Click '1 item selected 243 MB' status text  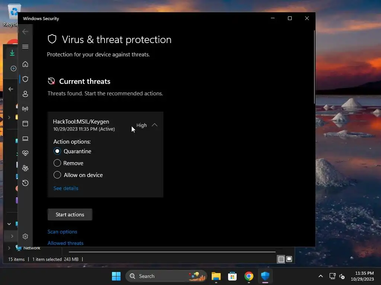(55, 259)
